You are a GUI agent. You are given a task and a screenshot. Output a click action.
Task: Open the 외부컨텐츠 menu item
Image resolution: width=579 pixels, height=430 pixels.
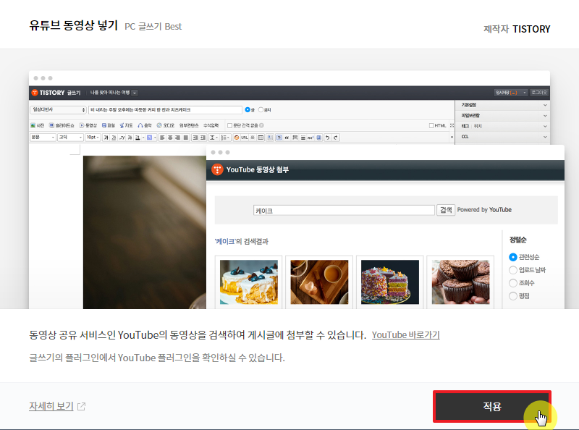click(x=189, y=126)
